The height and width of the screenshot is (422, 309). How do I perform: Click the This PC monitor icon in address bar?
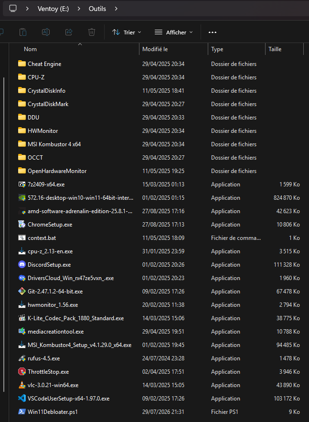point(13,8)
